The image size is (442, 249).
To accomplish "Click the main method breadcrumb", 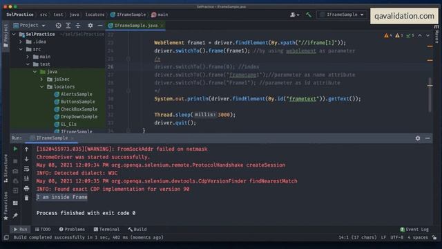I will pos(160,15).
